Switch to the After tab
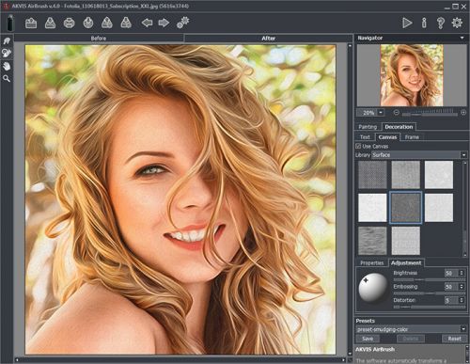Screen dimensions: 470x364 [269, 38]
